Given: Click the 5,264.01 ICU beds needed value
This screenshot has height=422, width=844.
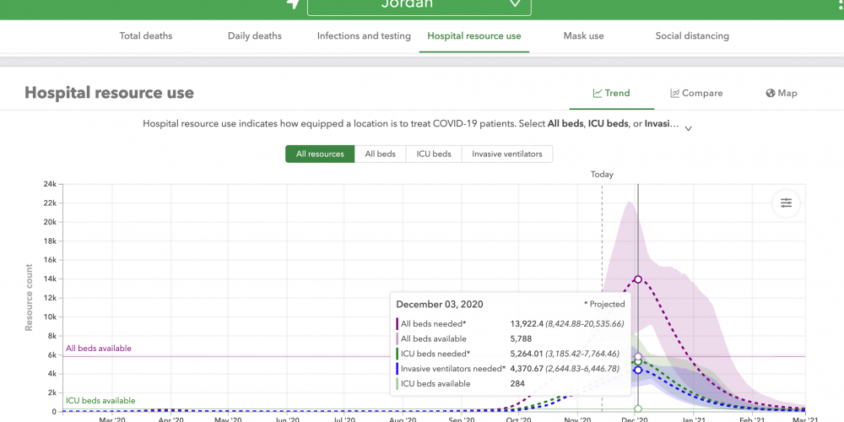Looking at the screenshot, I should tap(527, 354).
